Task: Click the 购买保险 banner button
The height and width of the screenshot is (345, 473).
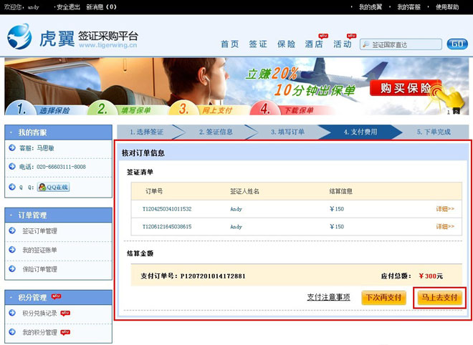Action: (406, 88)
